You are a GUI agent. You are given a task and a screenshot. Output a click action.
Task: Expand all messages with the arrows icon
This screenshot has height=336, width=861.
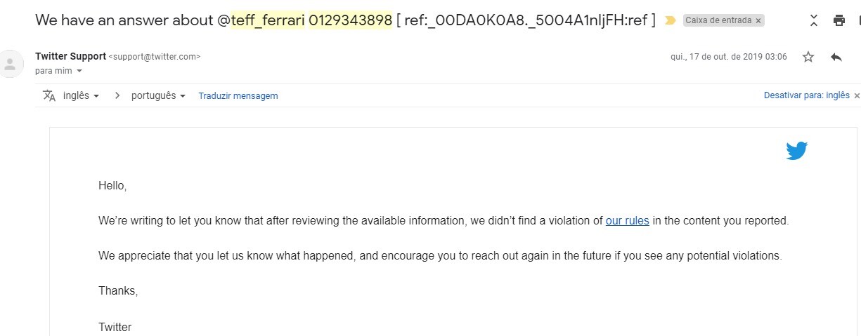[x=814, y=20]
